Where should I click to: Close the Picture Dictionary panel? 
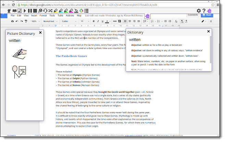pyautogui.click(x=40, y=33)
